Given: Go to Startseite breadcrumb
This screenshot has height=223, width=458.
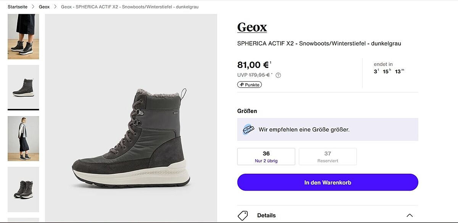Looking at the screenshot, I should (x=18, y=7).
